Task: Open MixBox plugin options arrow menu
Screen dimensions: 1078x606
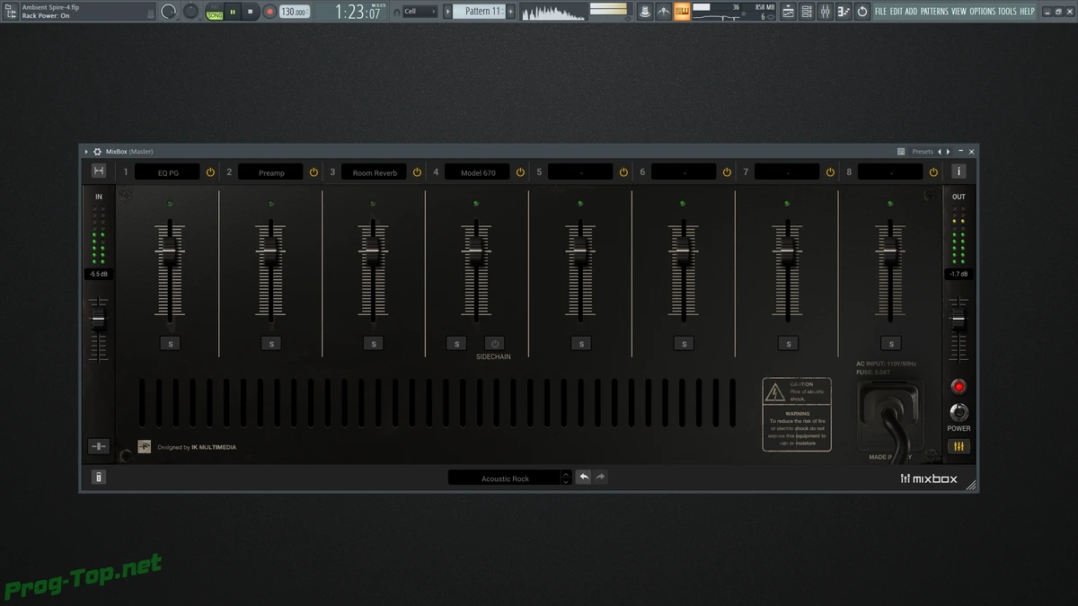Action: [x=87, y=152]
